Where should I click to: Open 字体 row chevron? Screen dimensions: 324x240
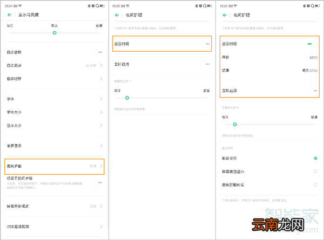coord(102,99)
